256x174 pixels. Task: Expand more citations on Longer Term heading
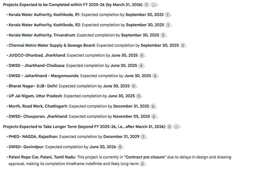click(176, 127)
